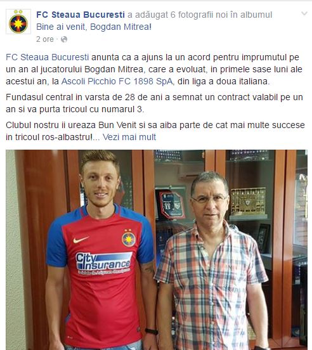The width and height of the screenshot is (312, 350).
Task: Open the FC Steaua Bucuresti profile picture
Action: point(18,22)
